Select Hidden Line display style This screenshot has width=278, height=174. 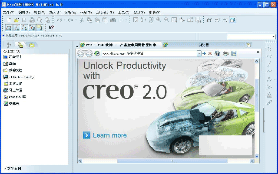[x=217, y=20]
